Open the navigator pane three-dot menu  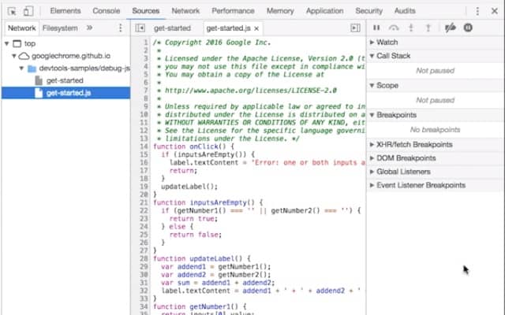click(121, 28)
